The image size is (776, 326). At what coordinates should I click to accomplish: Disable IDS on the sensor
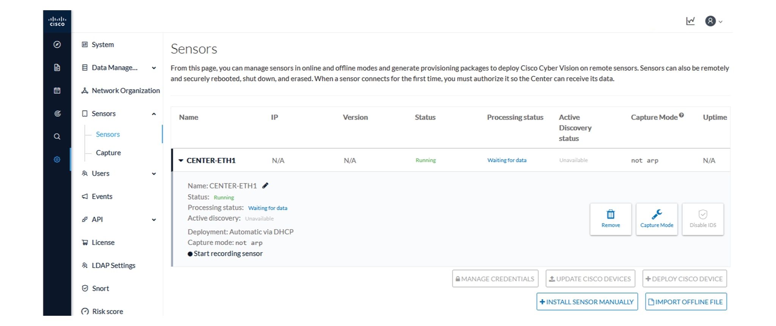[703, 219]
